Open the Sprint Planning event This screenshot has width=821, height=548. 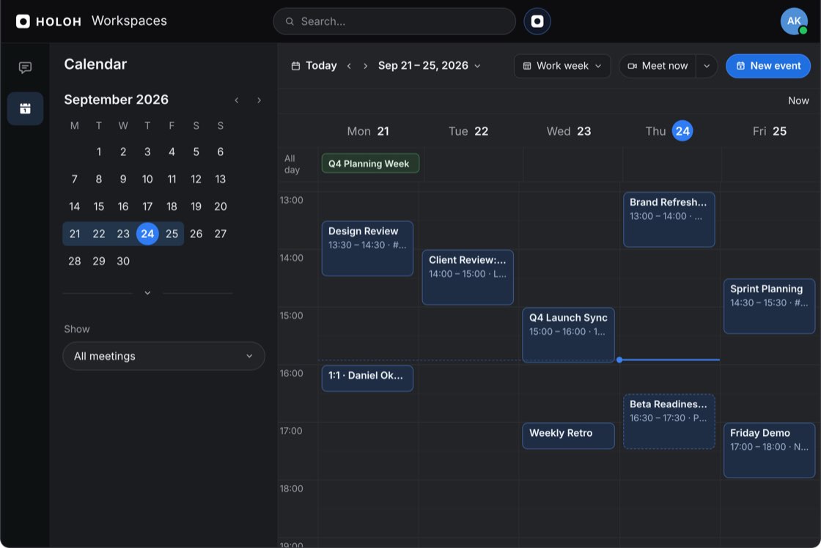point(769,306)
